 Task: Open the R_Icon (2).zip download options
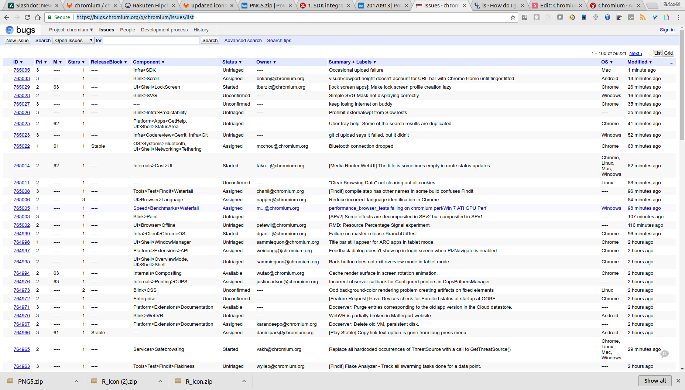160,381
